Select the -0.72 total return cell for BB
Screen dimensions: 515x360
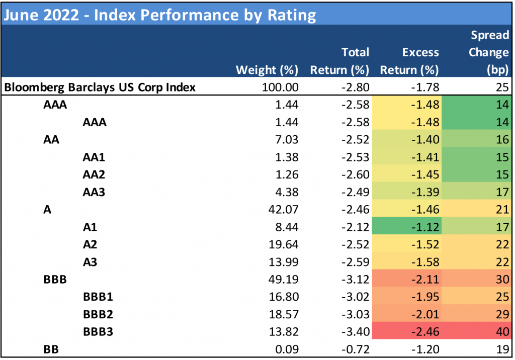point(355,349)
